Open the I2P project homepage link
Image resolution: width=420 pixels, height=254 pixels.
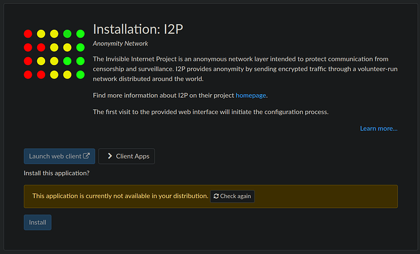tap(251, 95)
